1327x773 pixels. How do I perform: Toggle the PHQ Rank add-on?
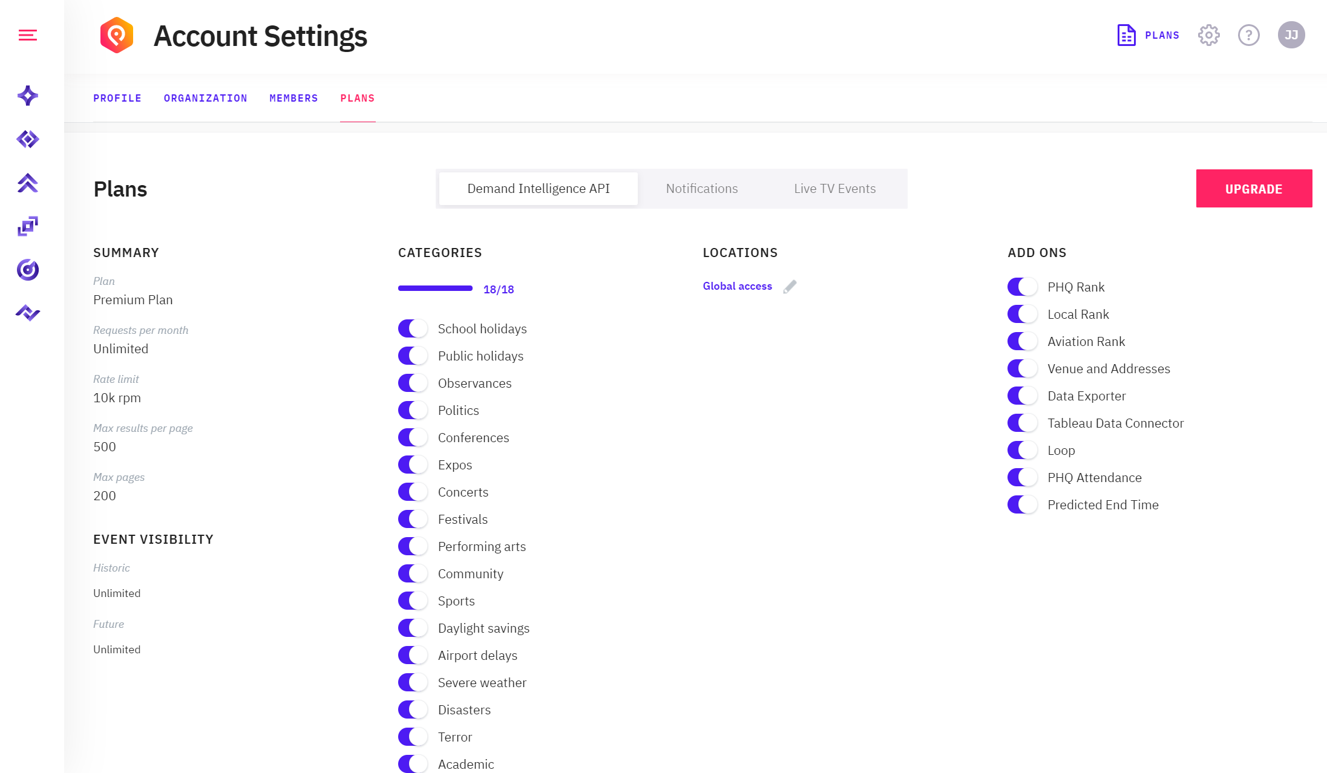pyautogui.click(x=1023, y=287)
